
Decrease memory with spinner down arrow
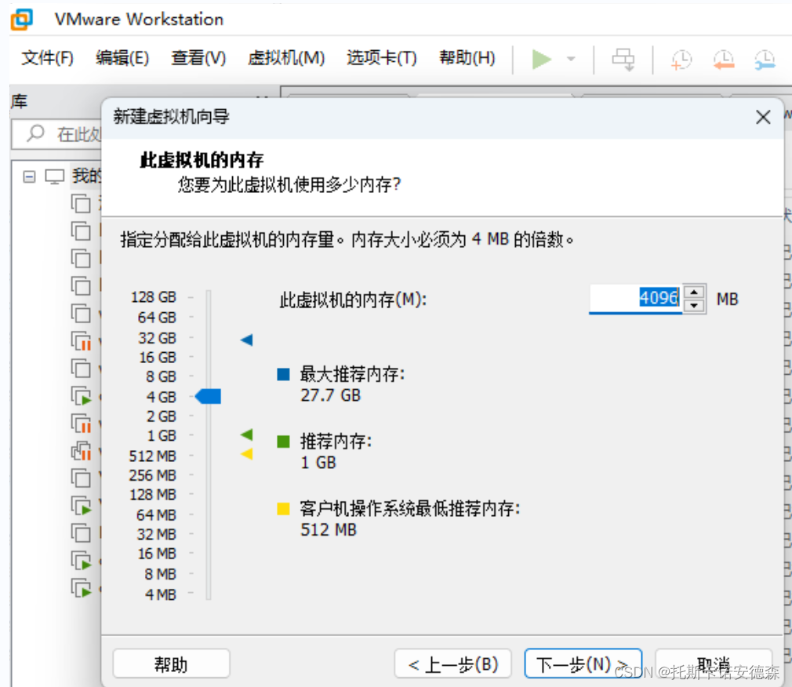click(694, 305)
